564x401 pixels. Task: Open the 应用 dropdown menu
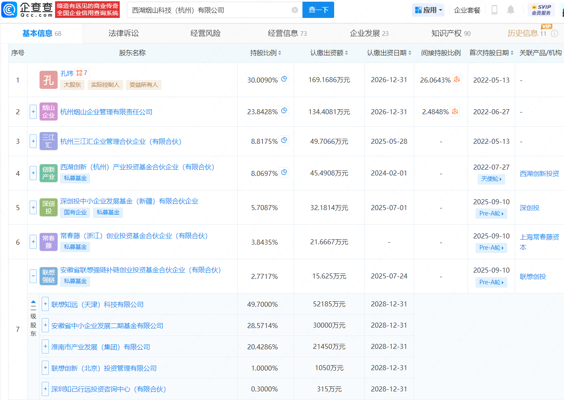click(428, 10)
